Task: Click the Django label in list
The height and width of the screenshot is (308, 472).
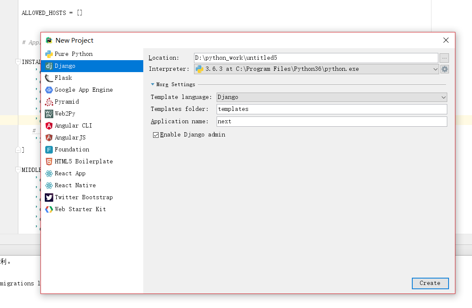Action: pyautogui.click(x=65, y=66)
